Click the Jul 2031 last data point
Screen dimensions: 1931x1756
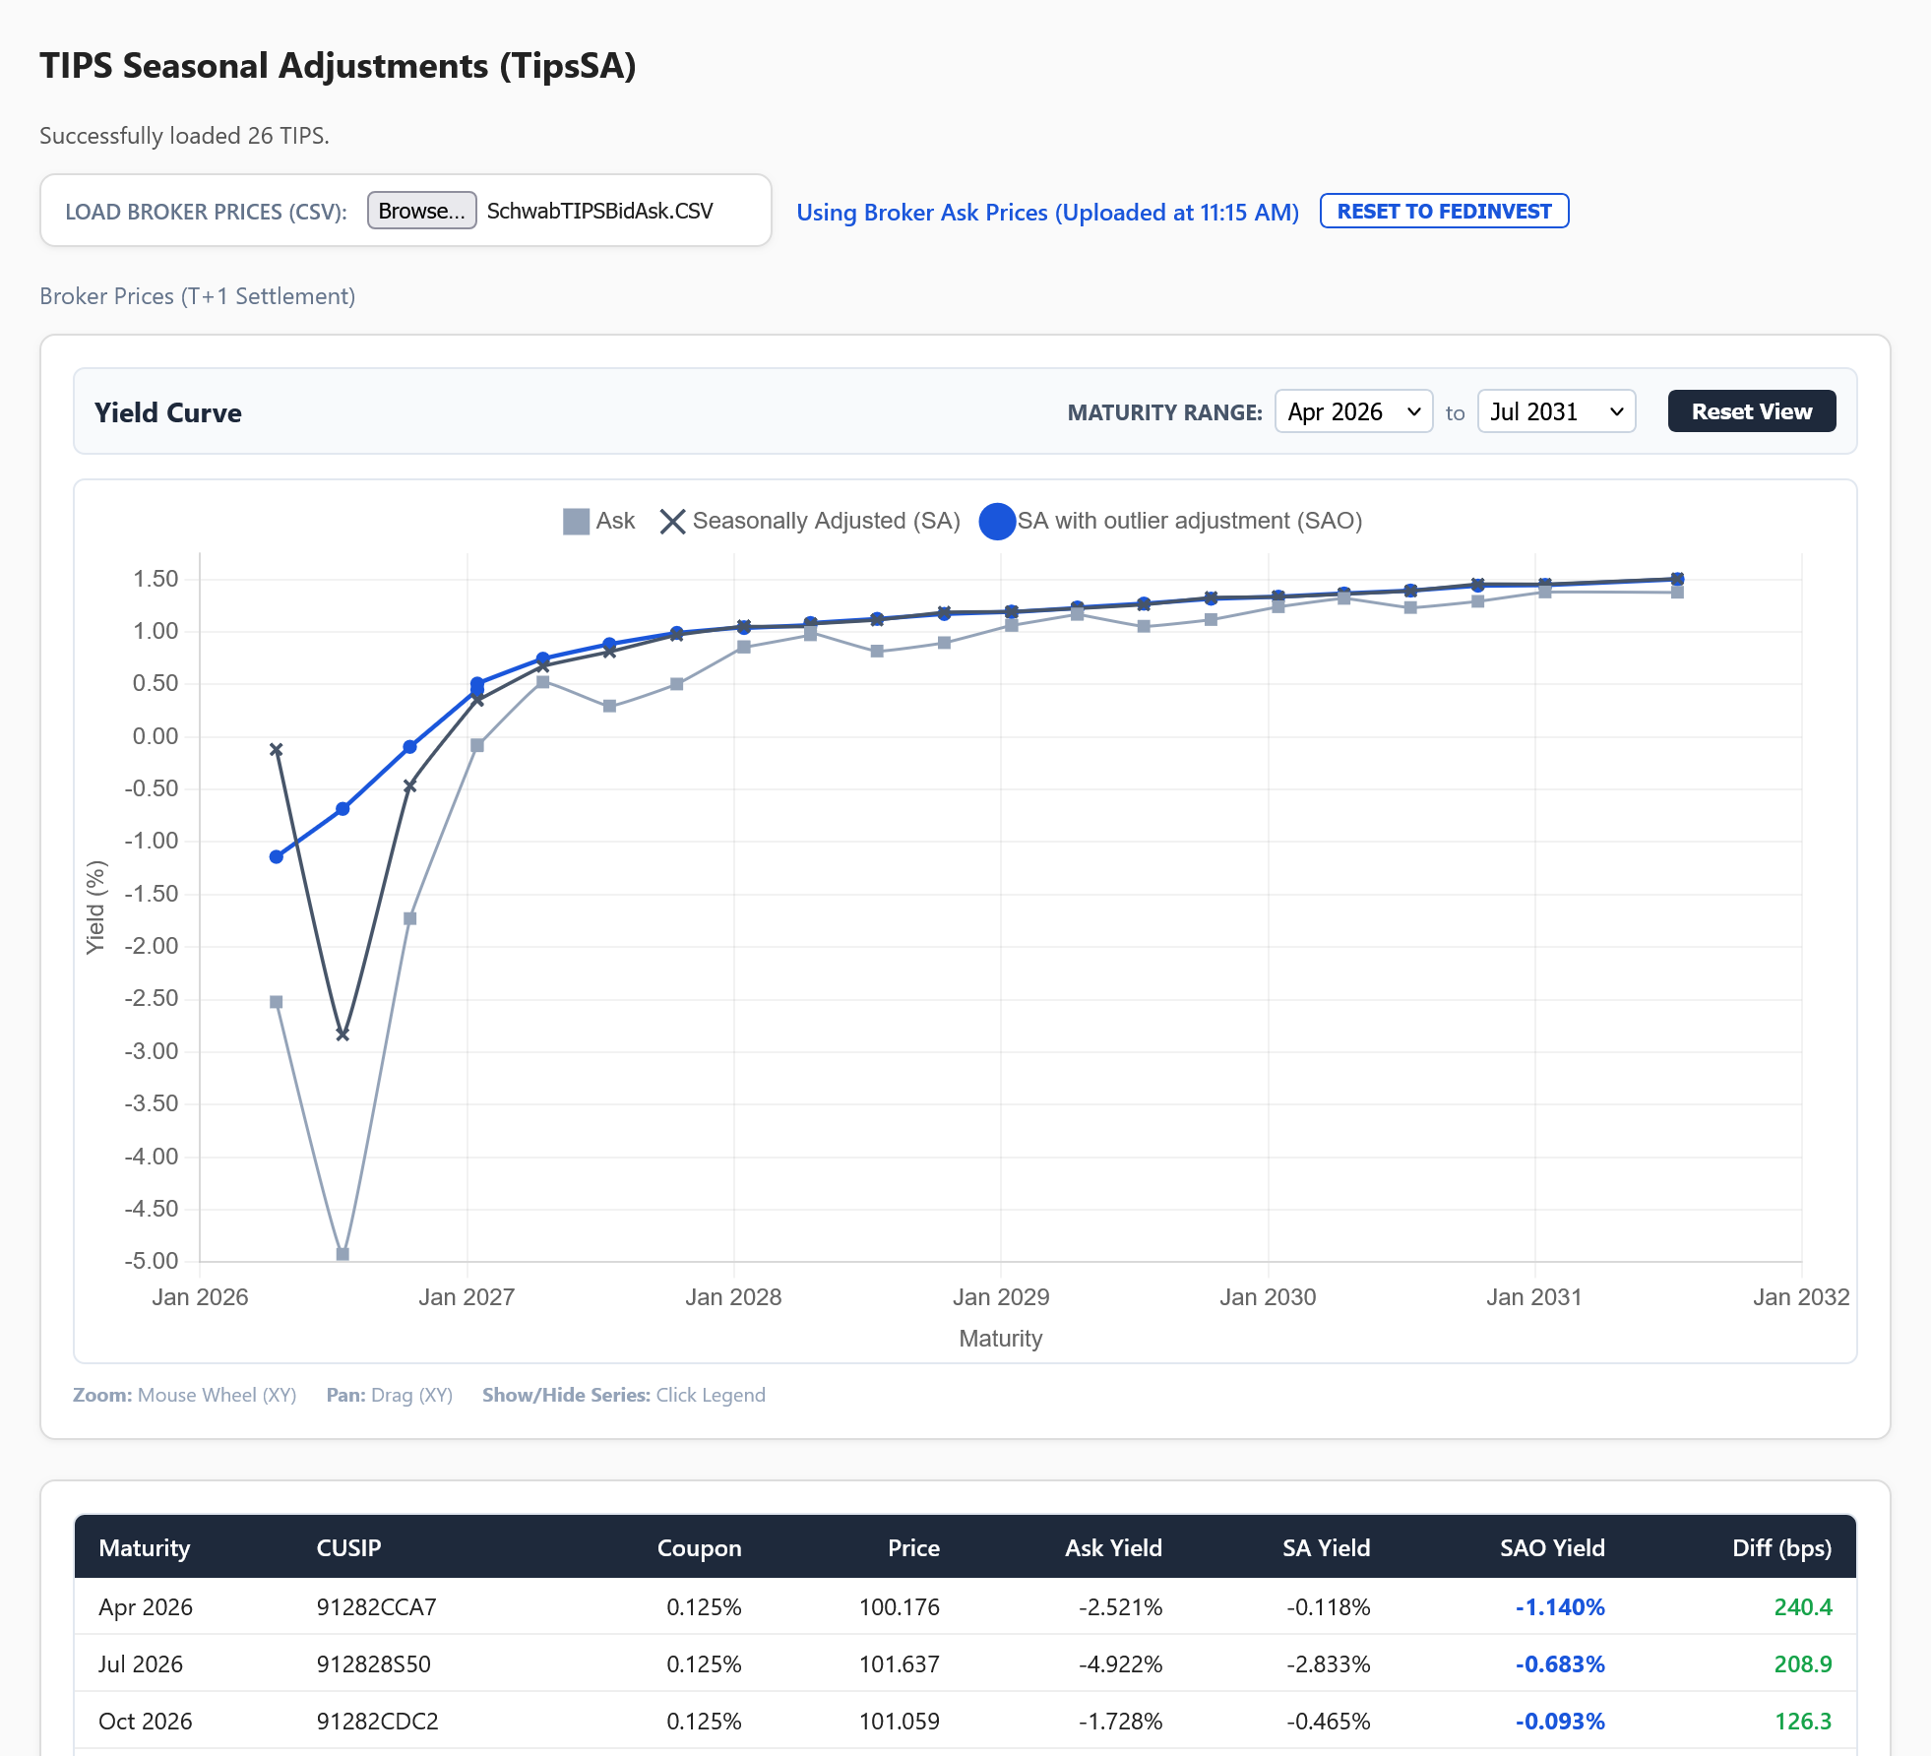click(1677, 579)
